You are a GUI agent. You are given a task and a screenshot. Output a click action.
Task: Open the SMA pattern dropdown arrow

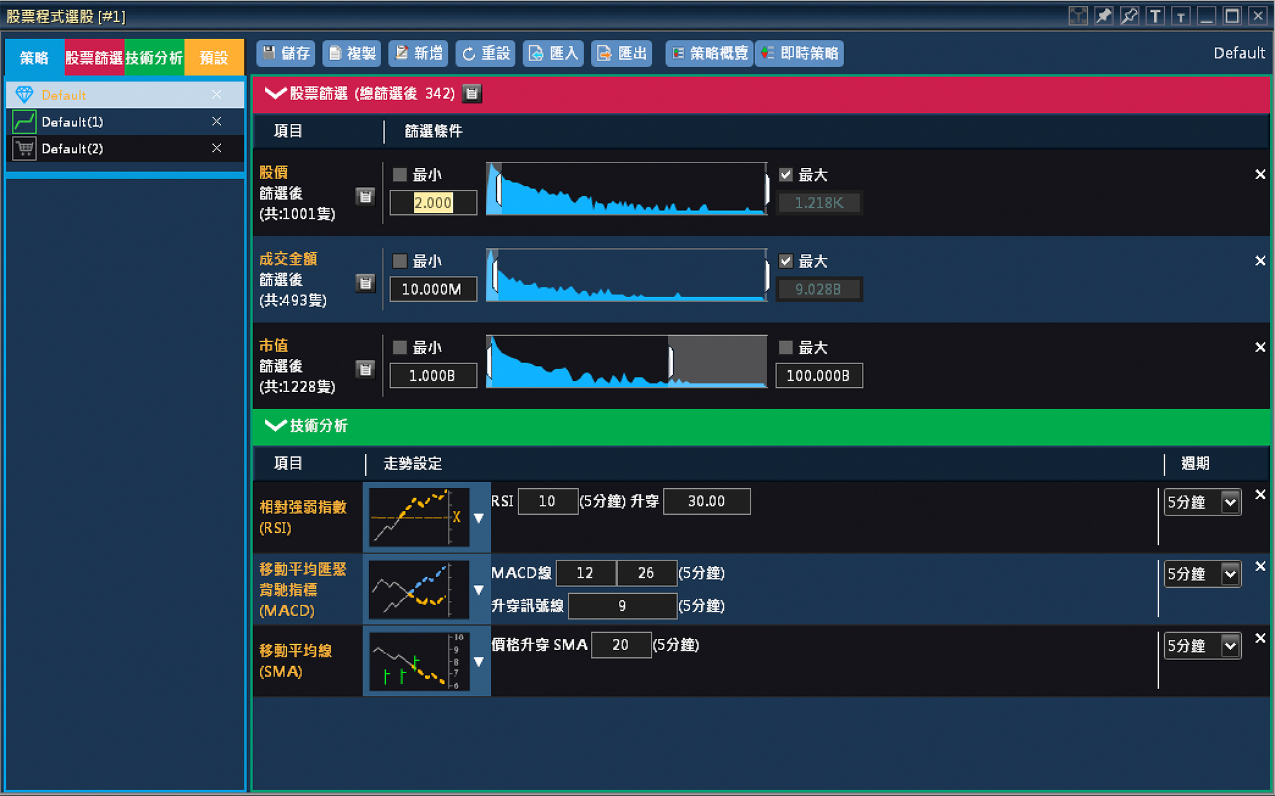pyautogui.click(x=479, y=661)
